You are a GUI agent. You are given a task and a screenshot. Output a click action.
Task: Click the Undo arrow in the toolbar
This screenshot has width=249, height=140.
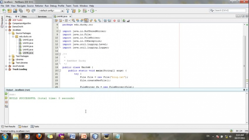pyautogui.click(x=28, y=11)
